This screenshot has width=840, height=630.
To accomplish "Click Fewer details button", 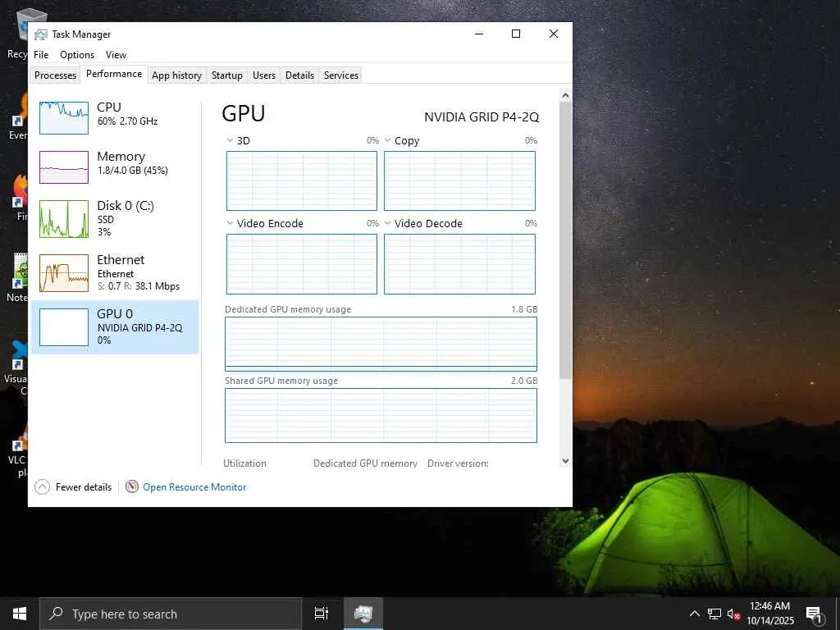I will pos(73,487).
